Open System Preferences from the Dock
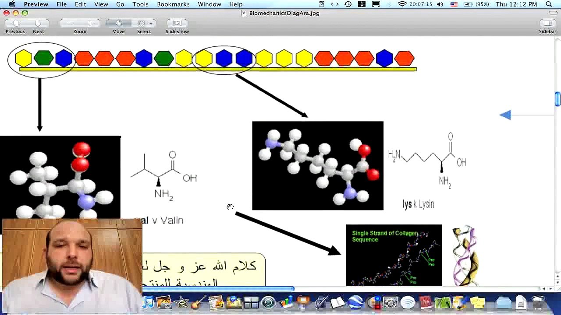The width and height of the screenshot is (561, 315). [x=390, y=302]
